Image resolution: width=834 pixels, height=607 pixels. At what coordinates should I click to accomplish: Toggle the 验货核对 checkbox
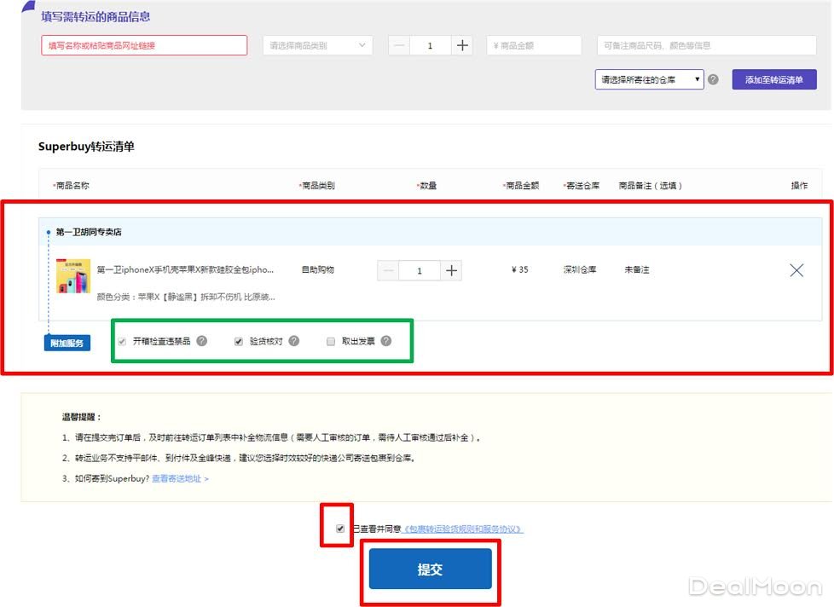(x=239, y=341)
